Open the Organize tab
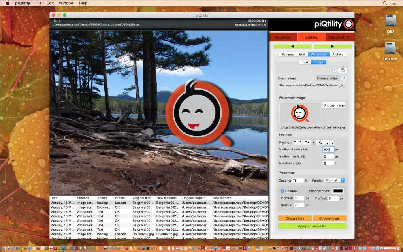 (x=283, y=37)
